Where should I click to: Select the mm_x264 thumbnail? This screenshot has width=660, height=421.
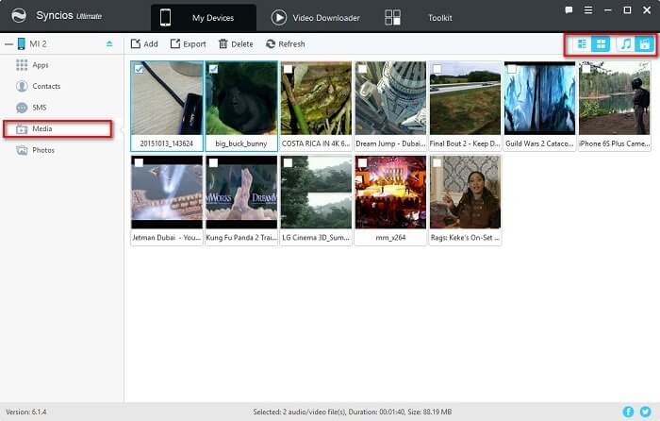point(390,193)
